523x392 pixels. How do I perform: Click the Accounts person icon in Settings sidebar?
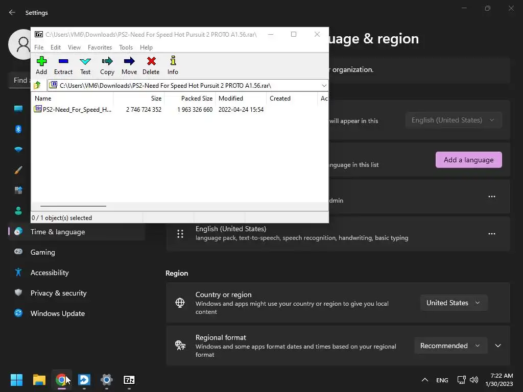(18, 211)
